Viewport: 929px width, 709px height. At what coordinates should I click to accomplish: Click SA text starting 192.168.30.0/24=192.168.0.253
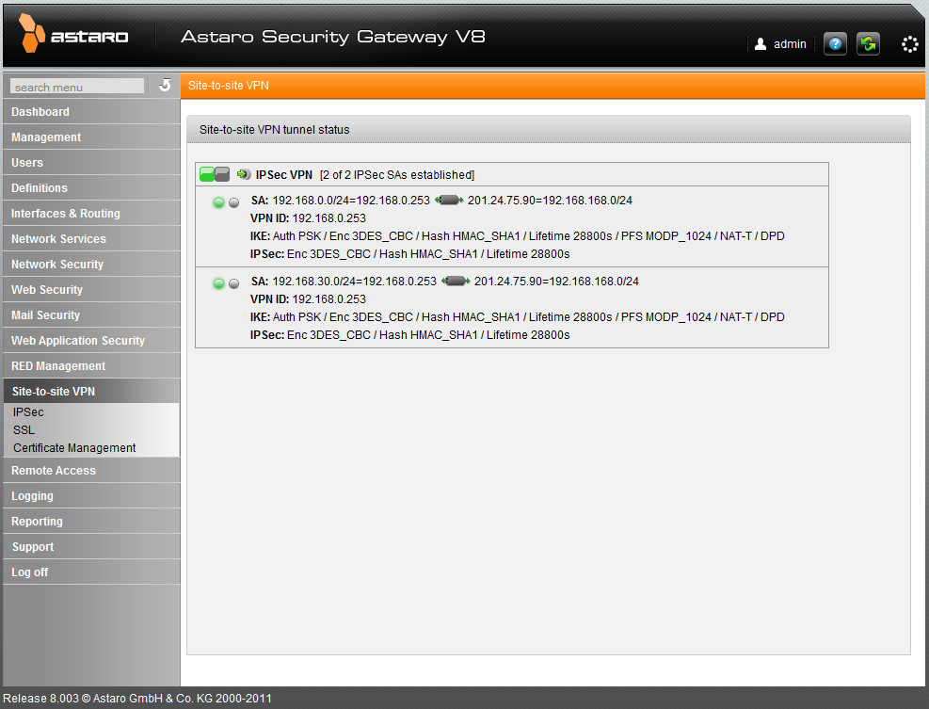point(354,281)
